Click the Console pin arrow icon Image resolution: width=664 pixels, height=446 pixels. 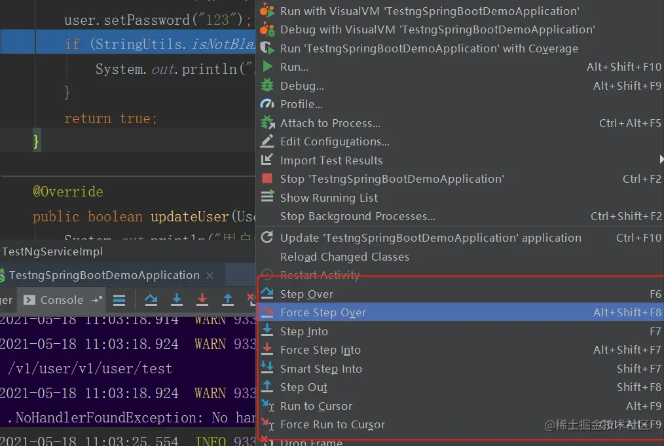point(96,300)
